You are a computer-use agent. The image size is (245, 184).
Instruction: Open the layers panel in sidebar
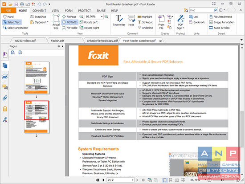tap(5, 76)
